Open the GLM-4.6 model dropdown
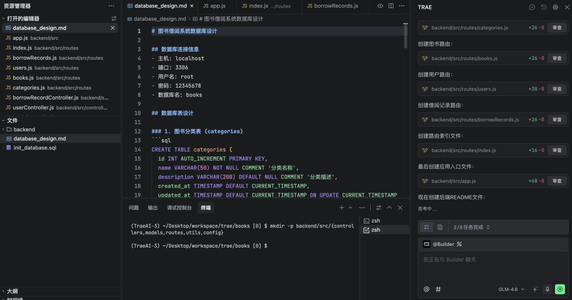This screenshot has height=300, width=572. (x=511, y=289)
